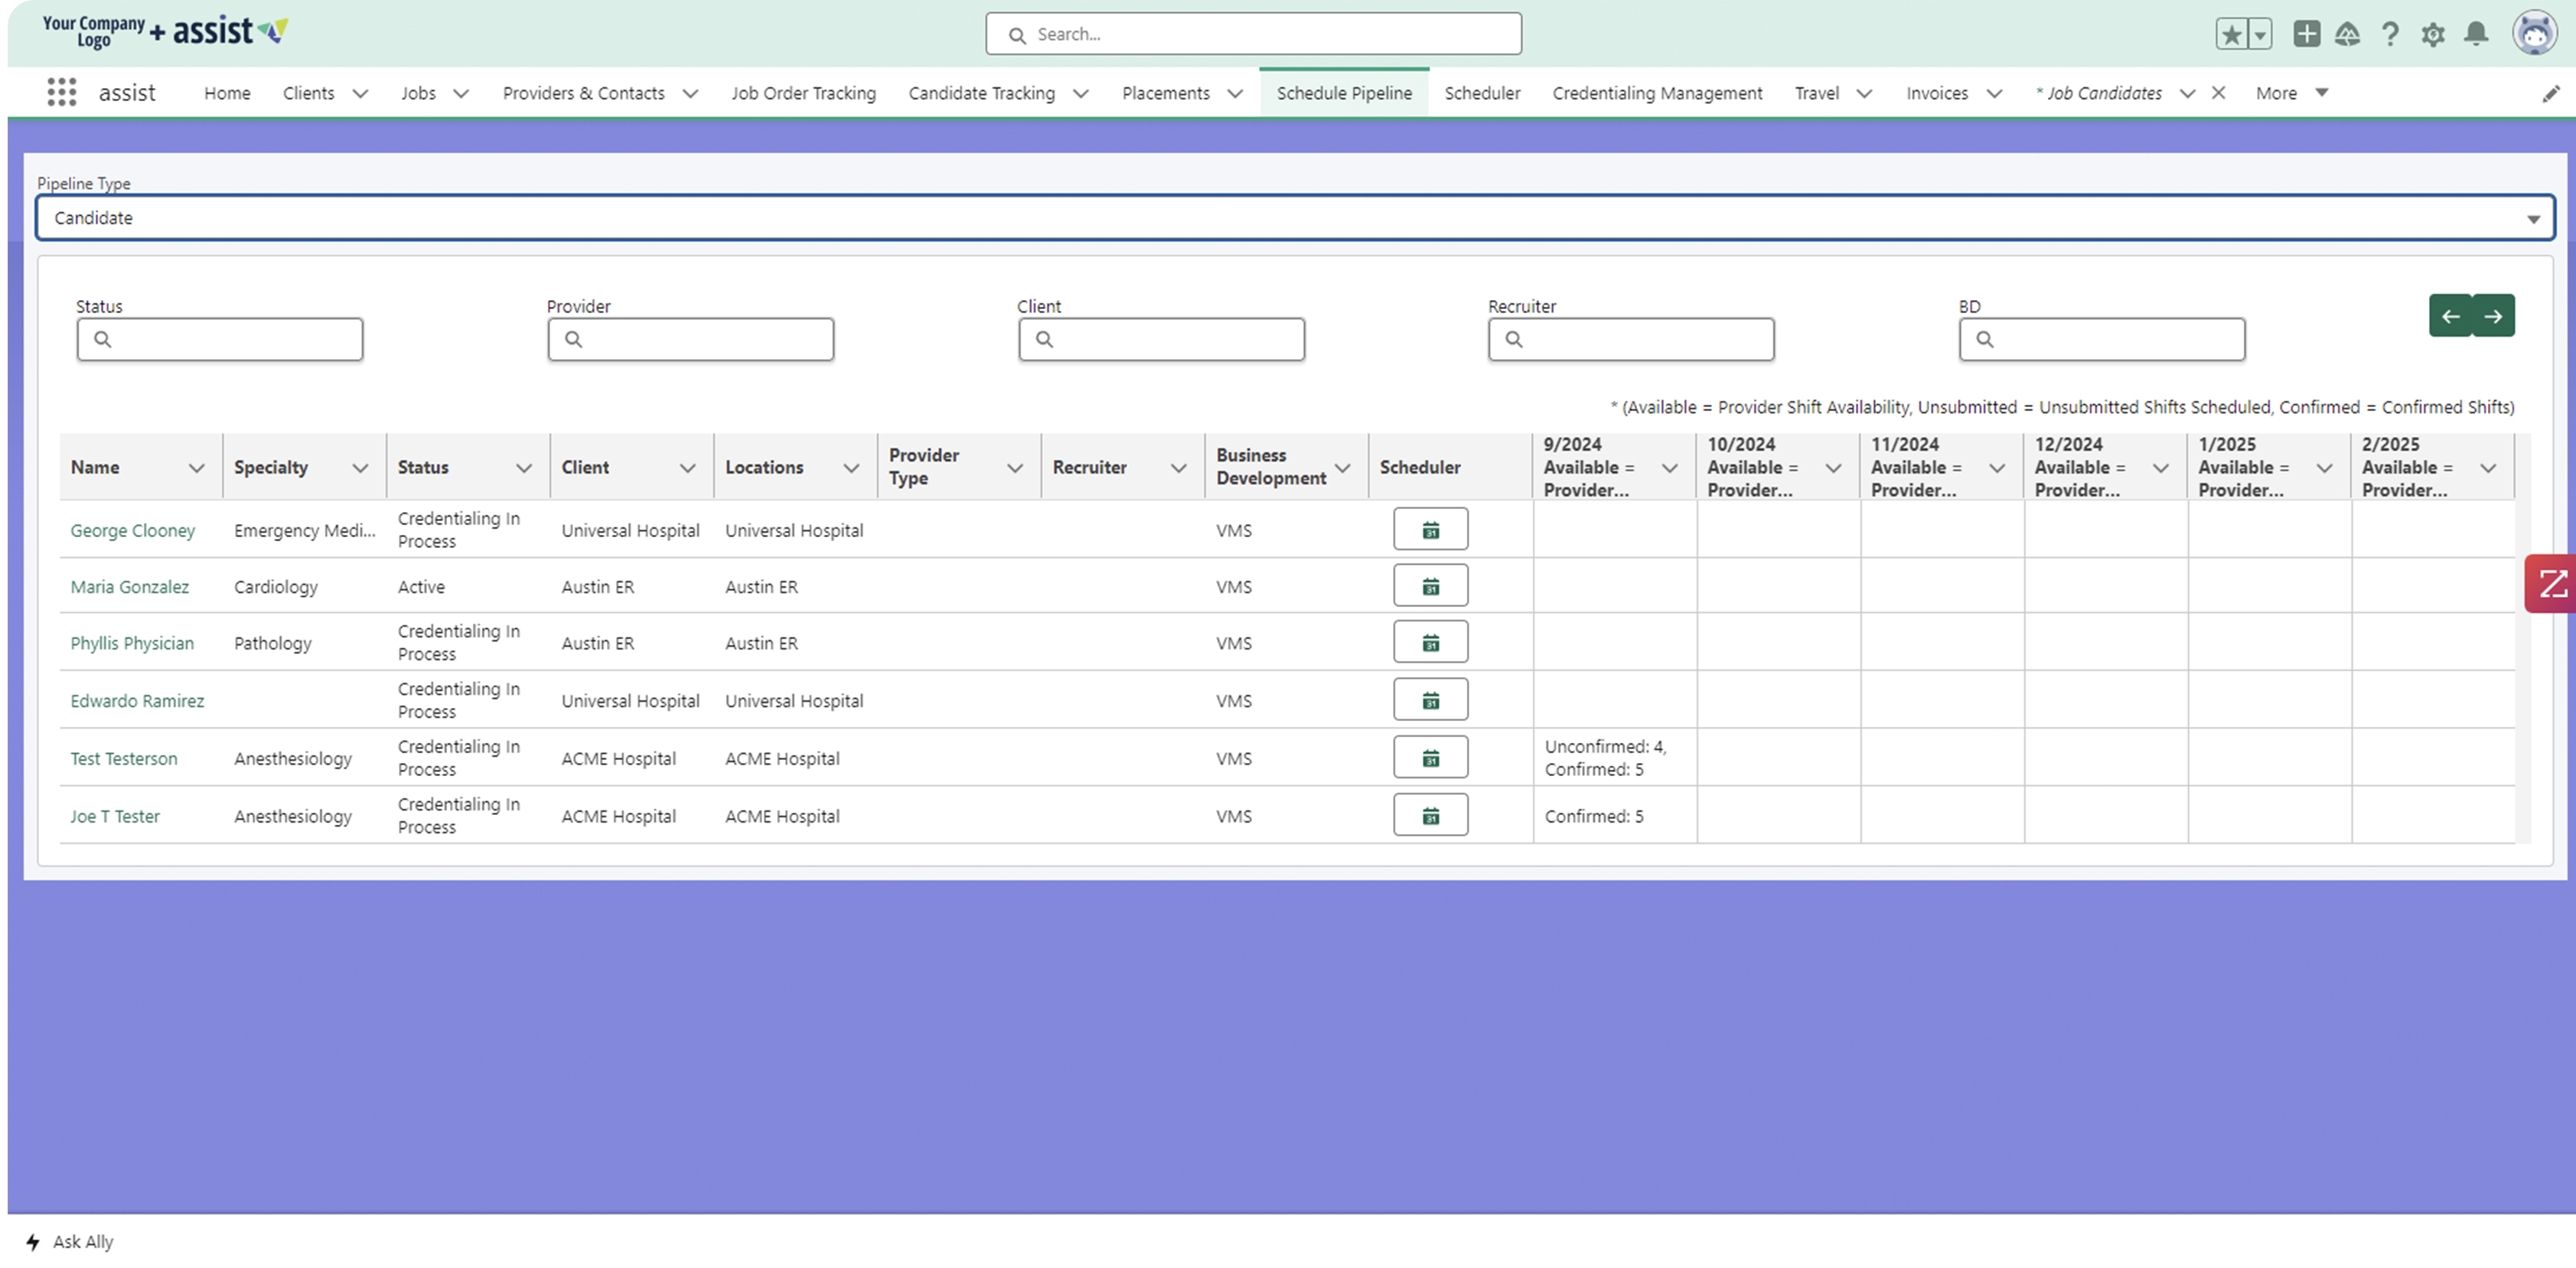Image resolution: width=2576 pixels, height=1268 pixels.
Task: Open Provider Type column menu chevron
Action: pyautogui.click(x=1015, y=468)
